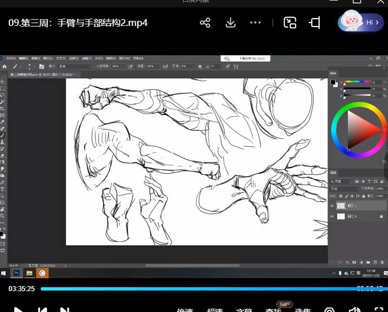Click the share icon in the player header

205,23
